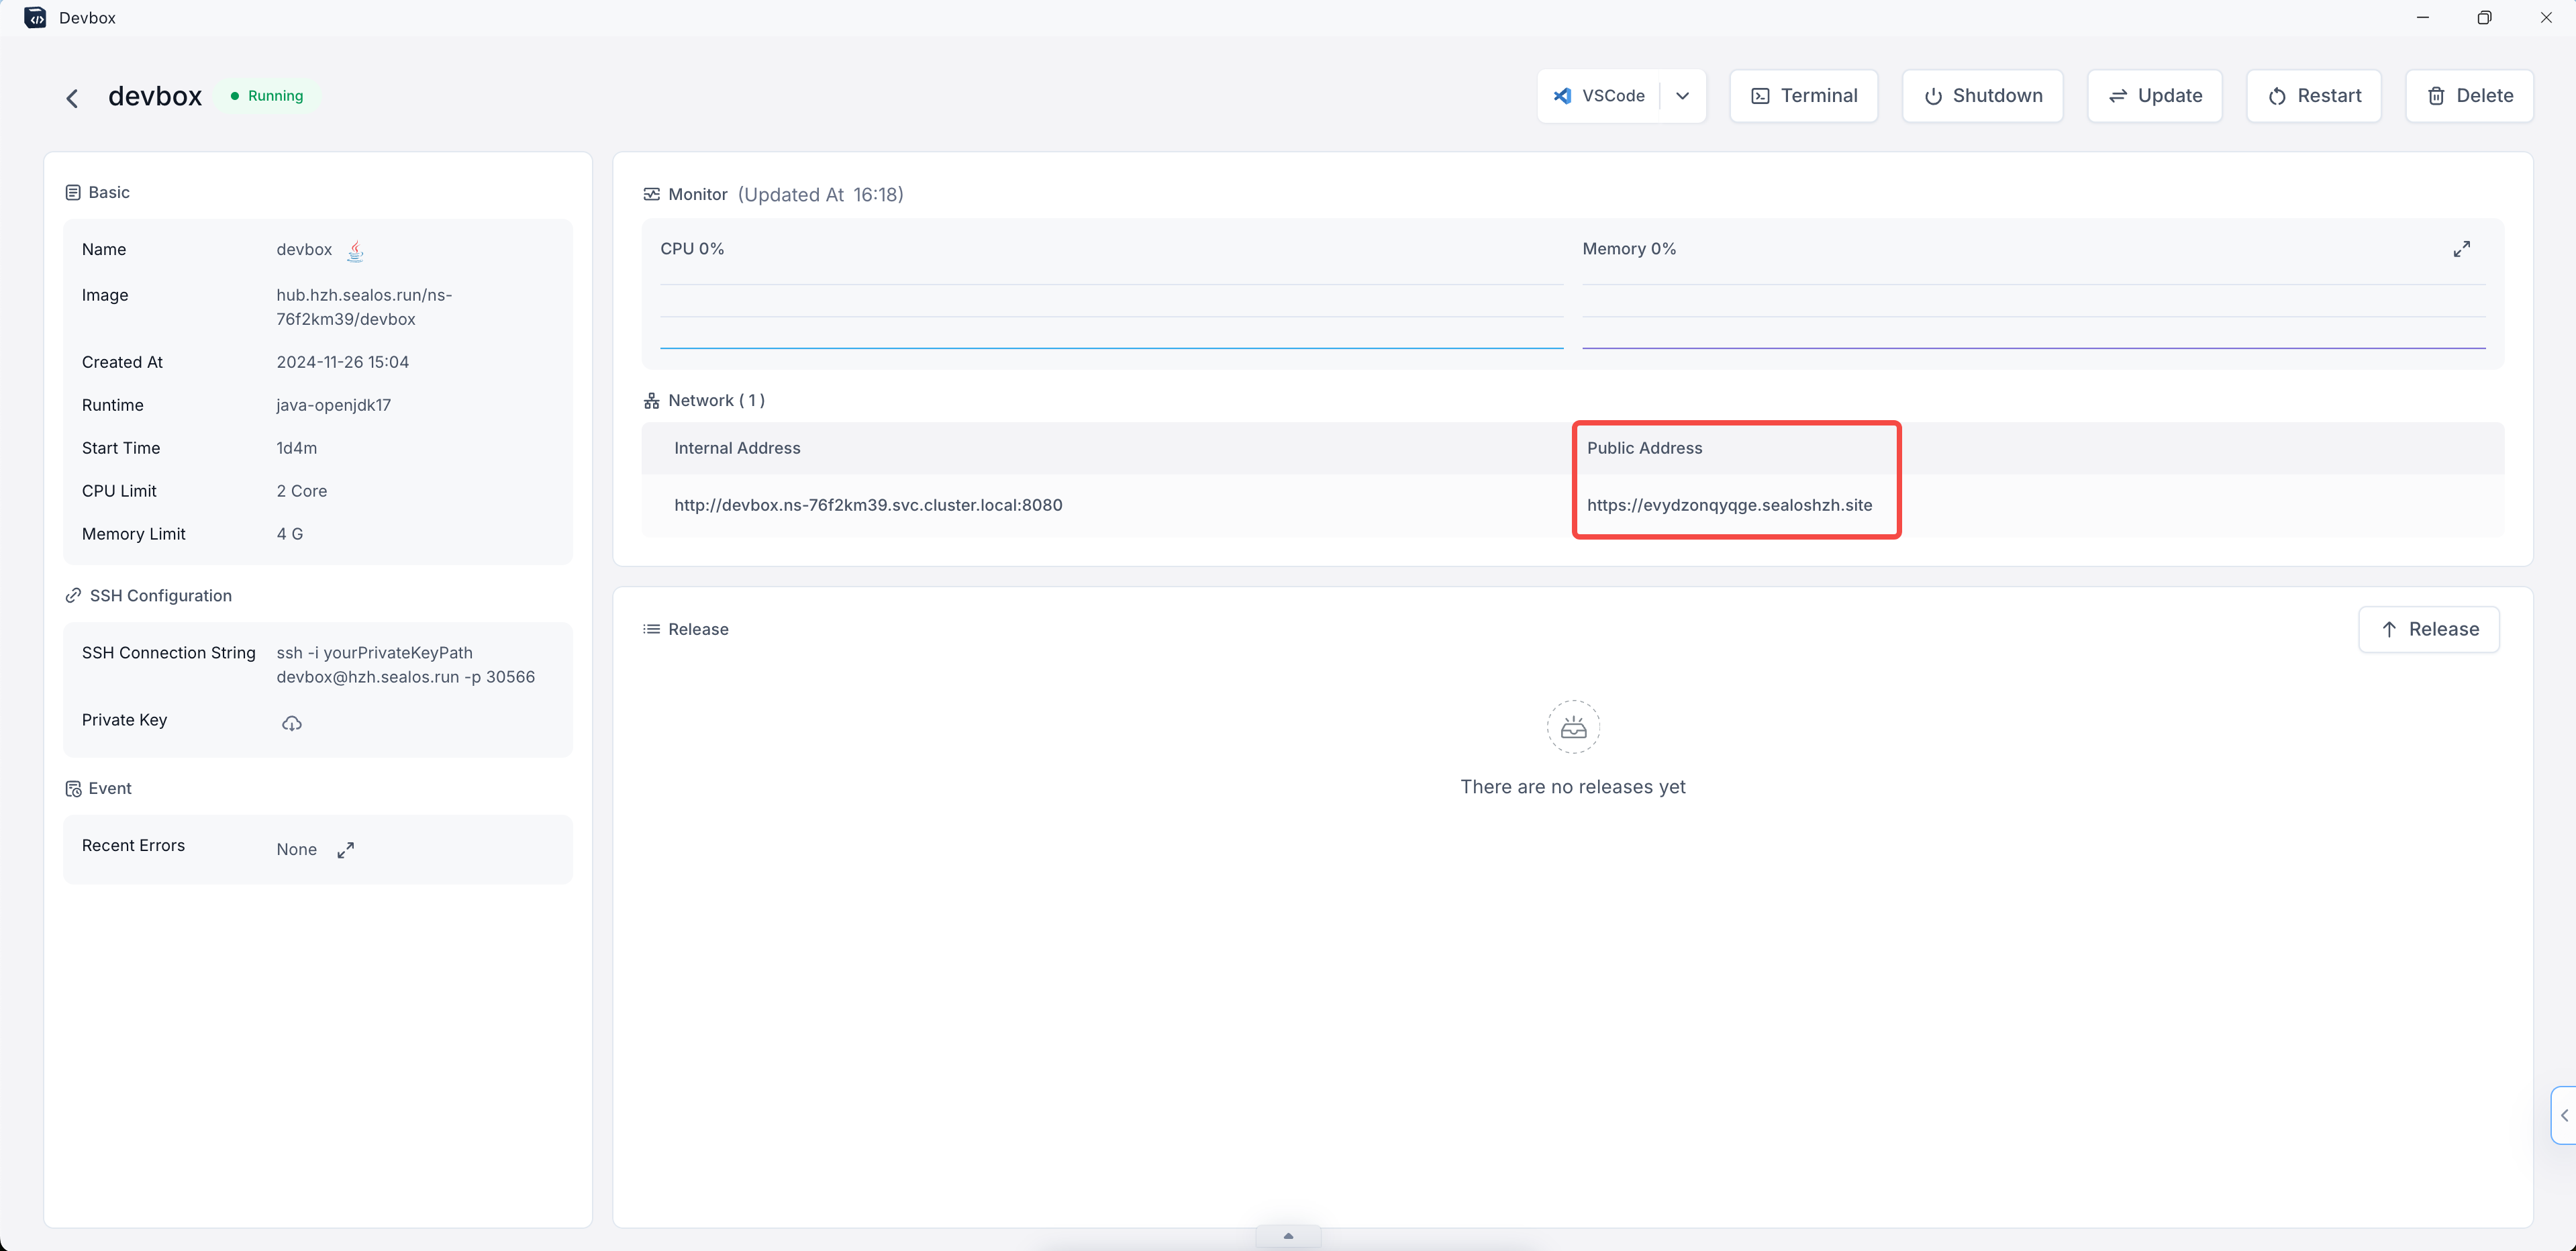Click the Terminal icon to open terminal
Image resolution: width=2576 pixels, height=1251 pixels.
point(1802,95)
